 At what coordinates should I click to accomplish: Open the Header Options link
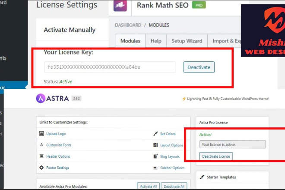coord(58,156)
